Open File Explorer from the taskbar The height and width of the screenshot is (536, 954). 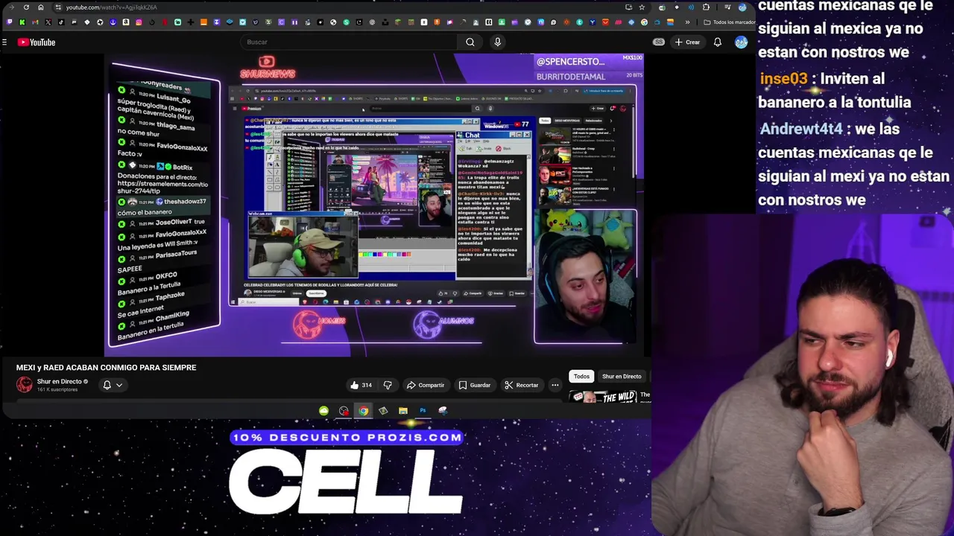tap(403, 410)
